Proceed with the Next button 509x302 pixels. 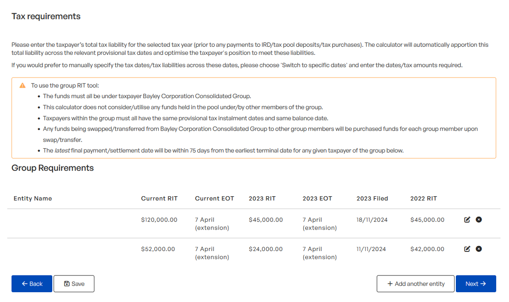476,284
